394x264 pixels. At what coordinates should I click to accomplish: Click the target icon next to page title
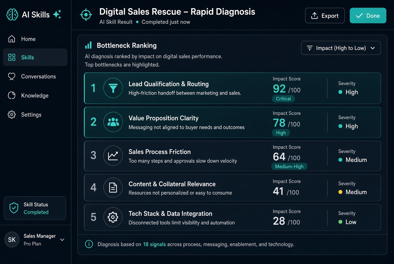pyautogui.click(x=86, y=15)
